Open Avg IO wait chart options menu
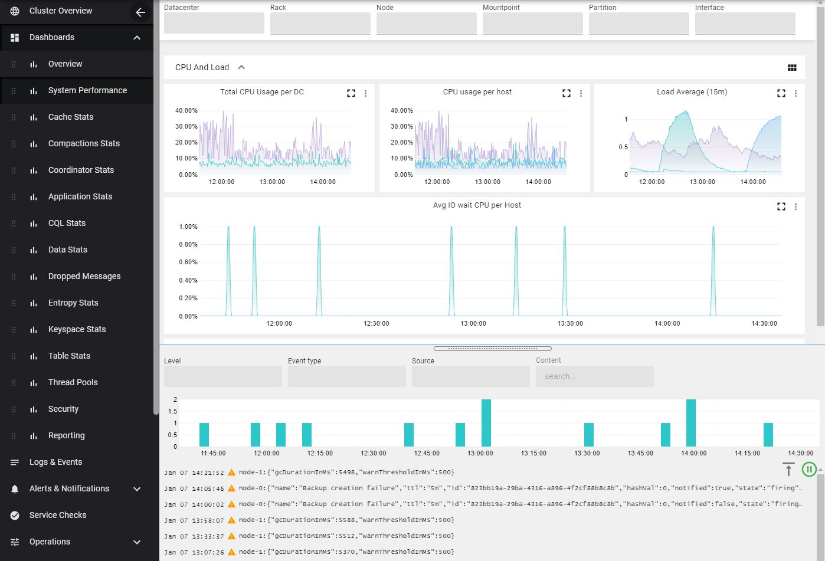Viewport: 825px width, 561px height. [x=795, y=206]
